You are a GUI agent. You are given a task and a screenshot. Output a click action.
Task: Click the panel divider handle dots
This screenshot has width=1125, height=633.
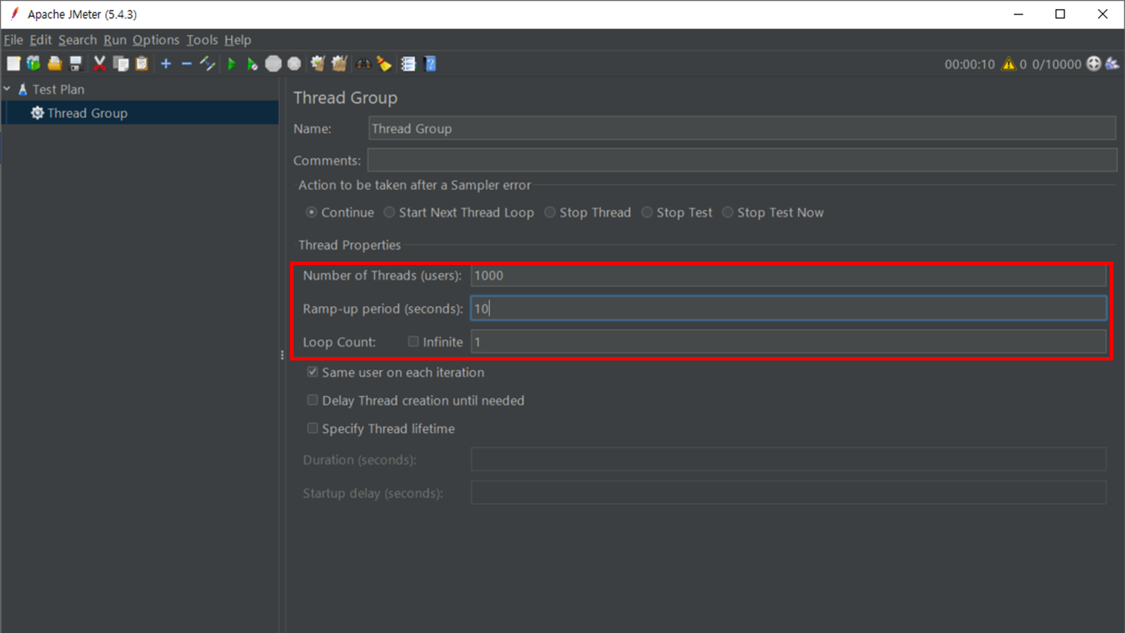pos(282,355)
